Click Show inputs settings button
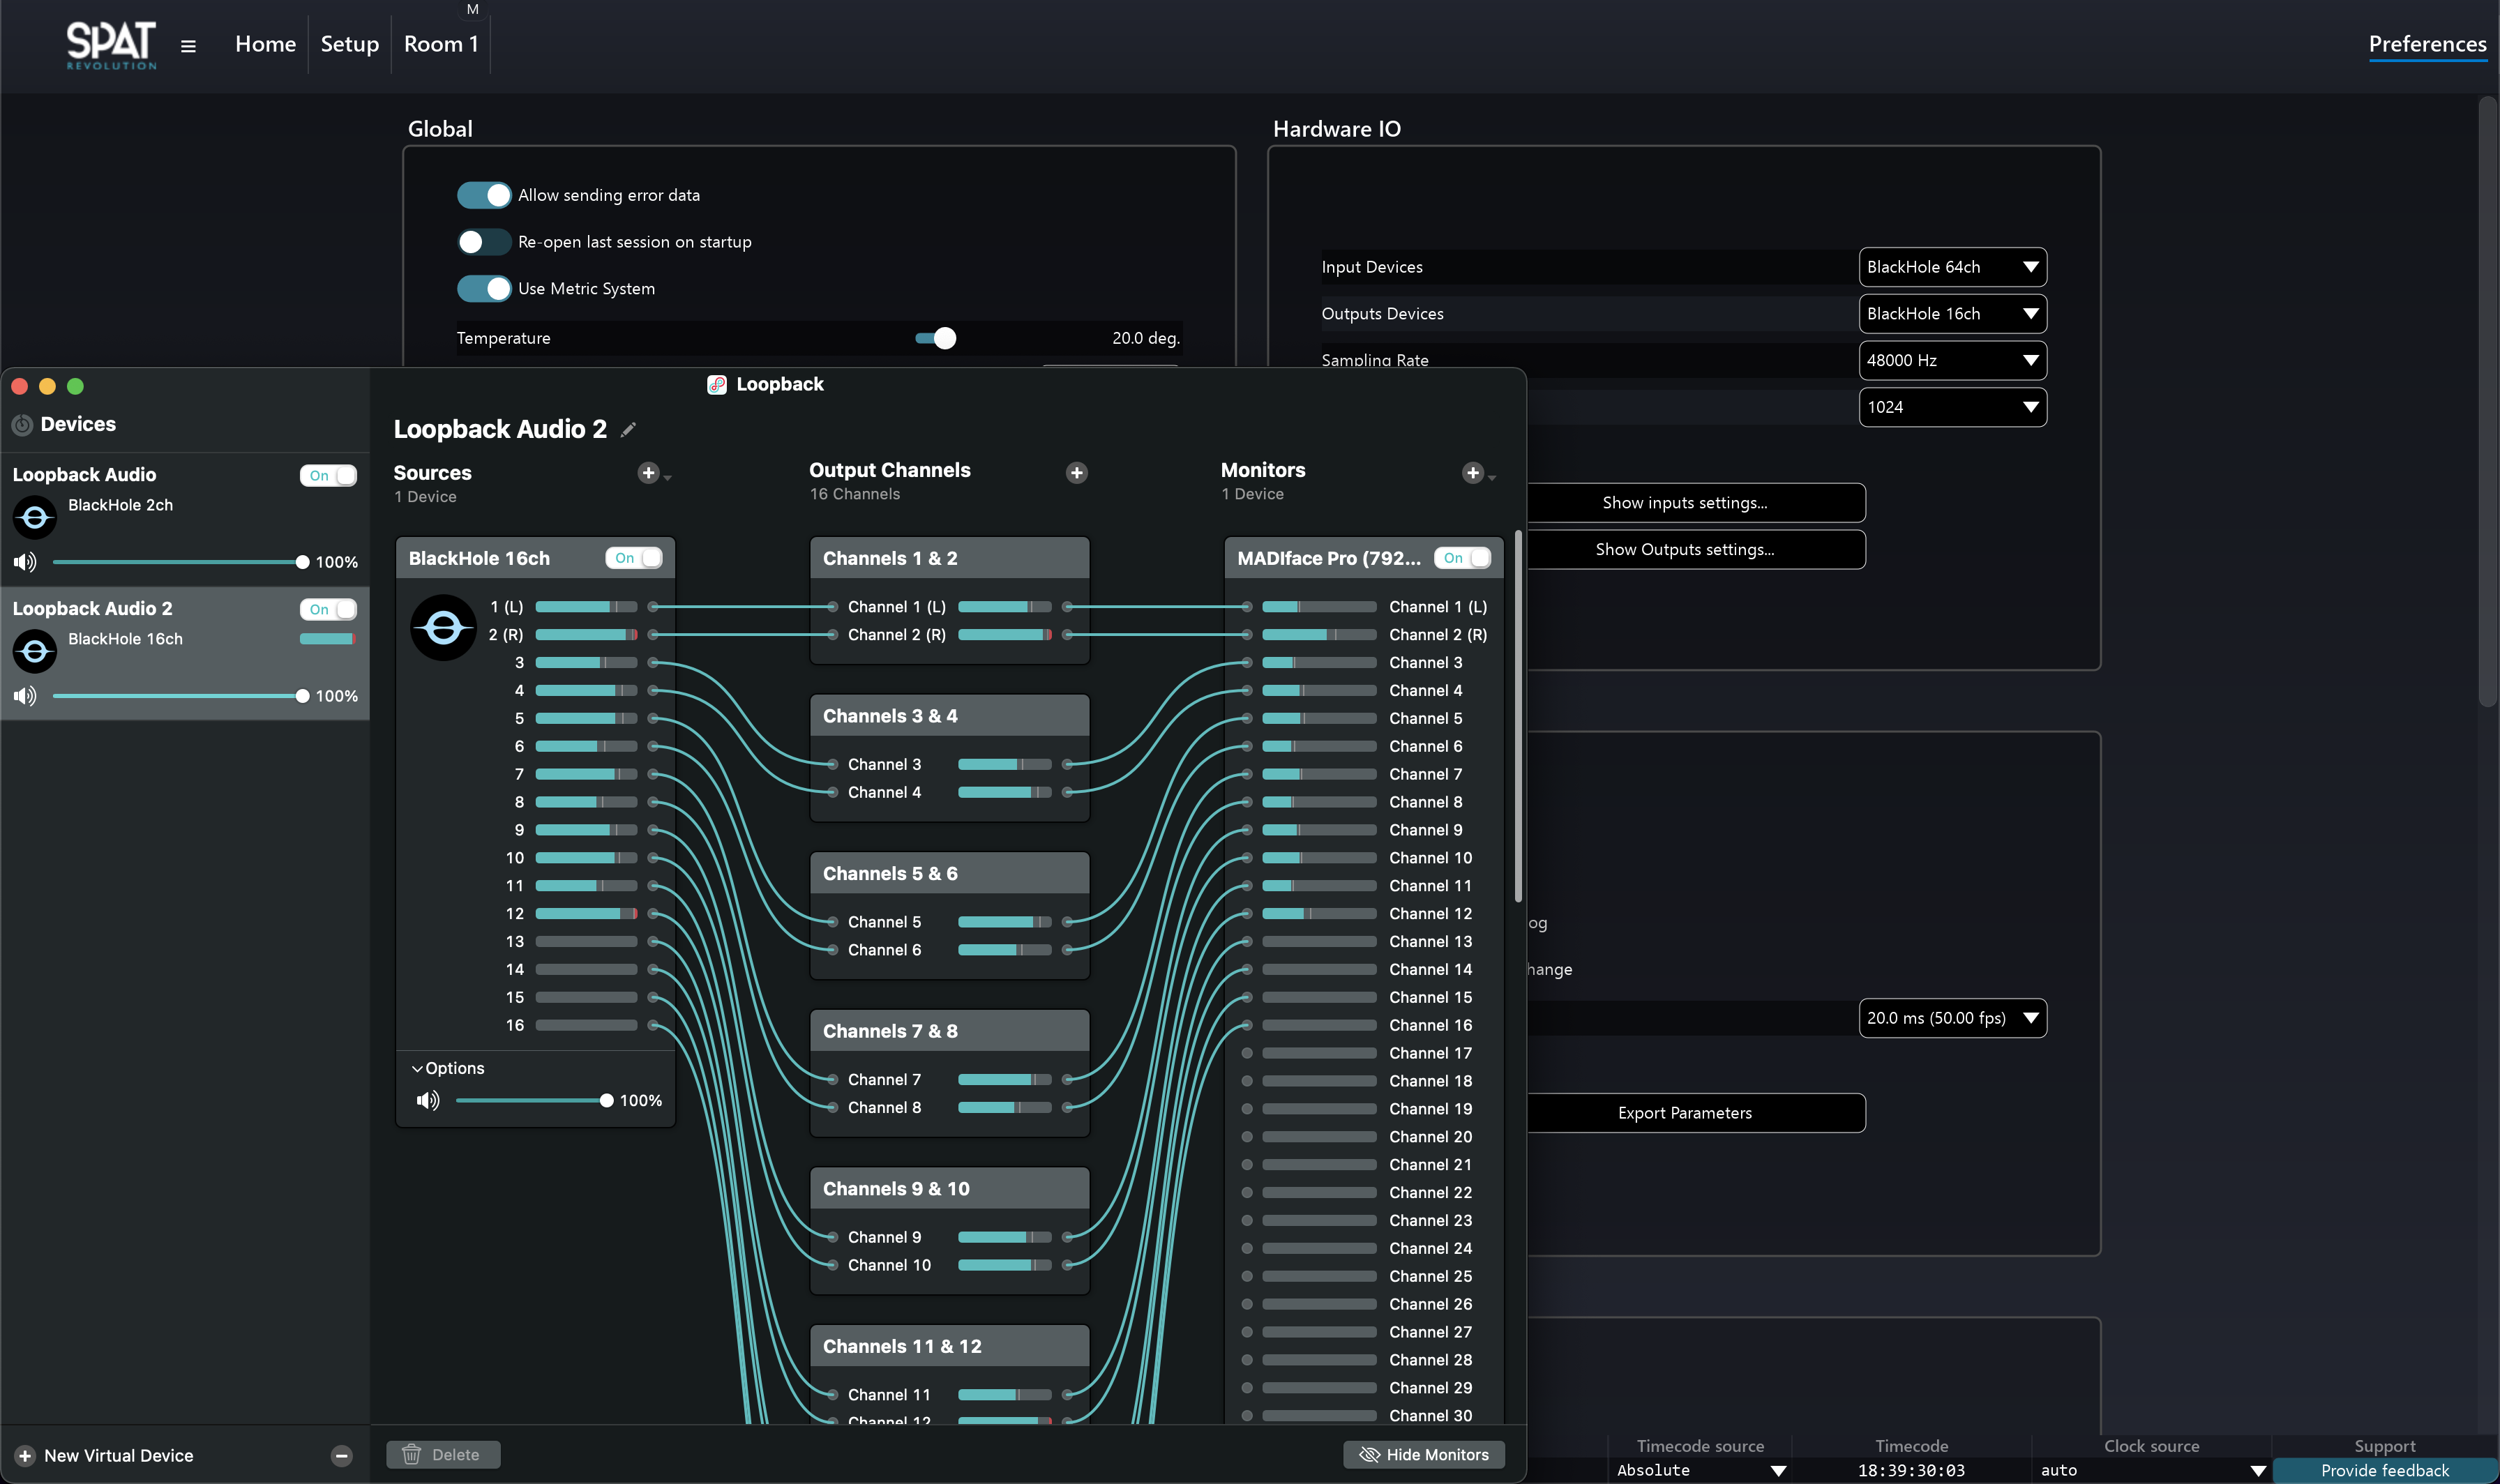Screen dimensions: 2500x1484 pyautogui.click(x=1684, y=503)
